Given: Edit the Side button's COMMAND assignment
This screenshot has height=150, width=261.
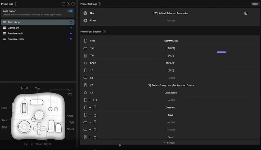Looking at the screenshot, I should 171,41.
